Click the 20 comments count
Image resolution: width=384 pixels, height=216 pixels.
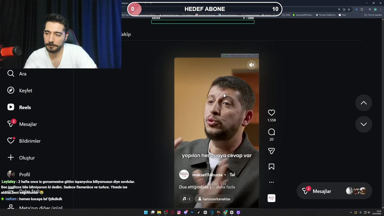tap(271, 139)
